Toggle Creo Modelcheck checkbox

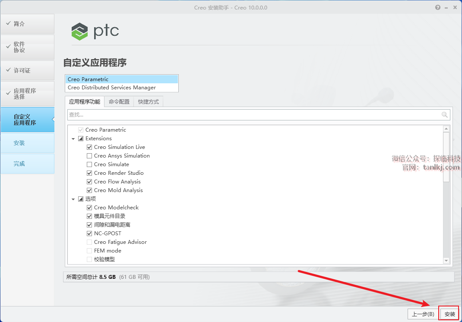click(x=89, y=207)
